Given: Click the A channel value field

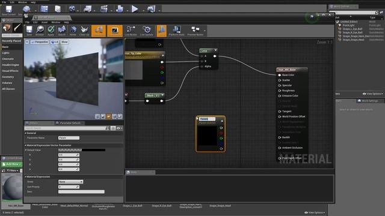Looking at the screenshot, I should click(x=69, y=169).
